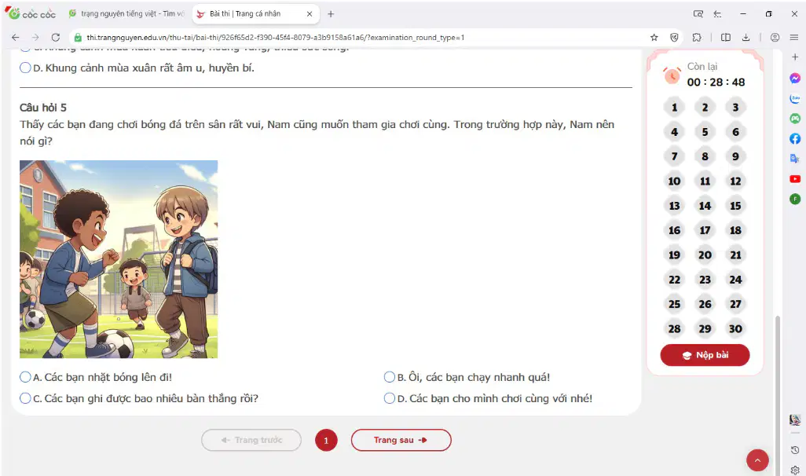Click the profile picture at sidebar bottom
This screenshot has width=806, height=476.
pyautogui.click(x=795, y=420)
